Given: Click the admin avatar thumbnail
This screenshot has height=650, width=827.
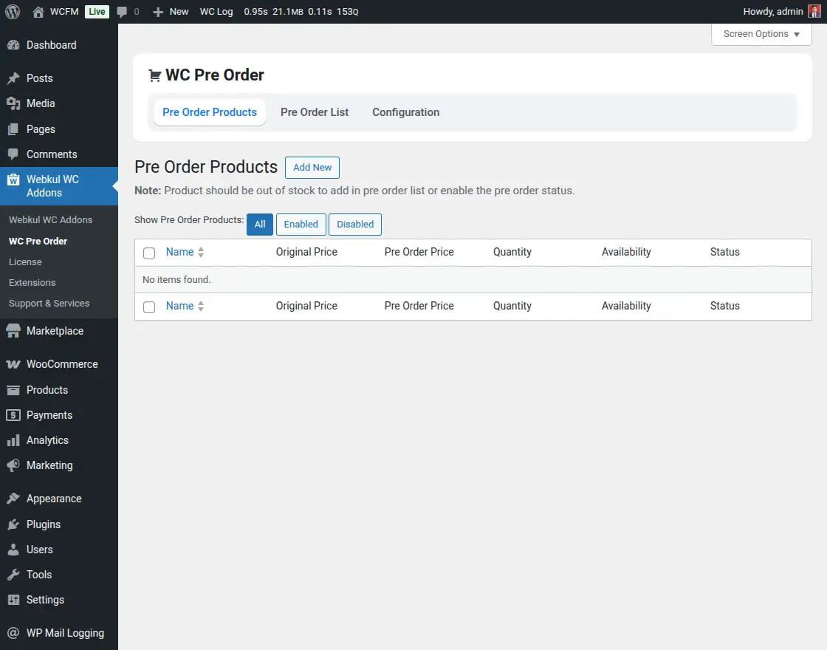Looking at the screenshot, I should click(x=815, y=11).
